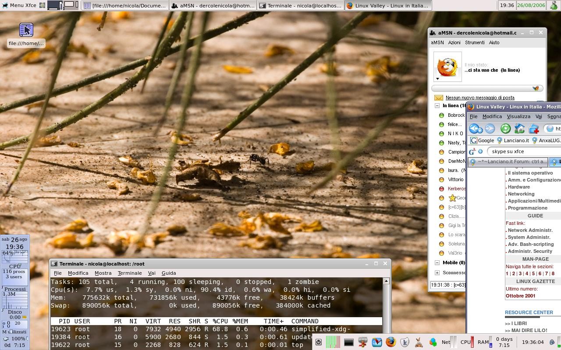Viewport: 561px width, 350px height.
Task: Activate the aMSN taskbar button
Action: tap(213, 6)
